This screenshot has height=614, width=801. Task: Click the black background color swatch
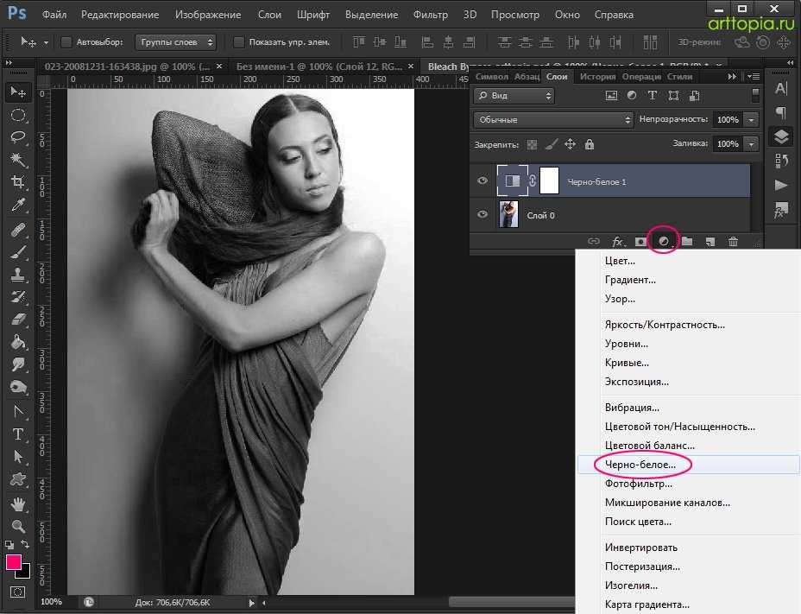coord(25,573)
